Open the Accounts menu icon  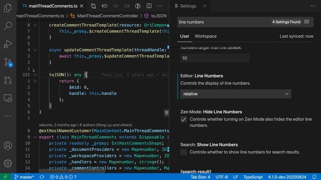click(8, 145)
